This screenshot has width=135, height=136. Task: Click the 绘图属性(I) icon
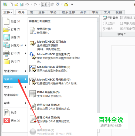(33, 31)
